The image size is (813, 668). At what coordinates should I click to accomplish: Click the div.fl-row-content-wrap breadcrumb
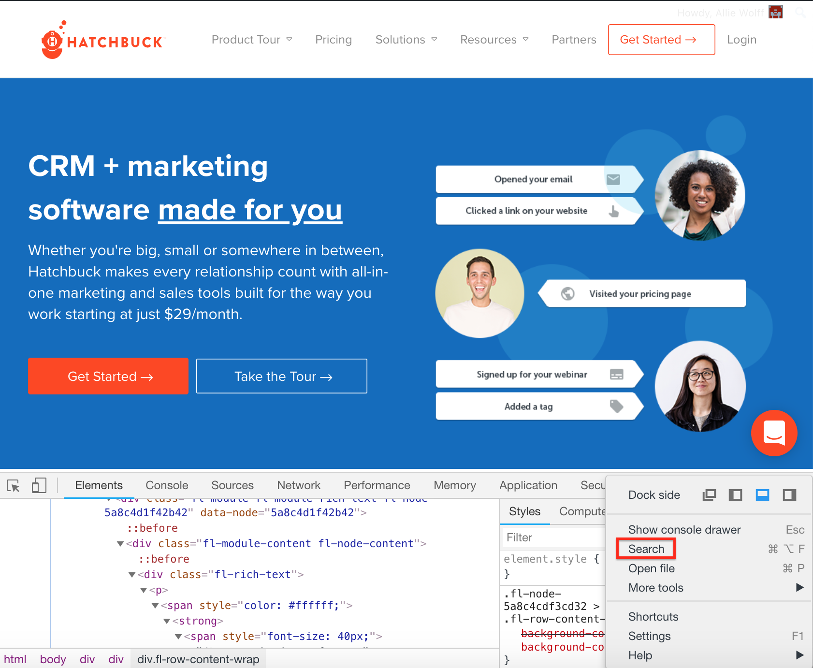[198, 659]
